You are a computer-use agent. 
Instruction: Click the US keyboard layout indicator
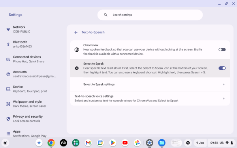[x=222, y=143]
